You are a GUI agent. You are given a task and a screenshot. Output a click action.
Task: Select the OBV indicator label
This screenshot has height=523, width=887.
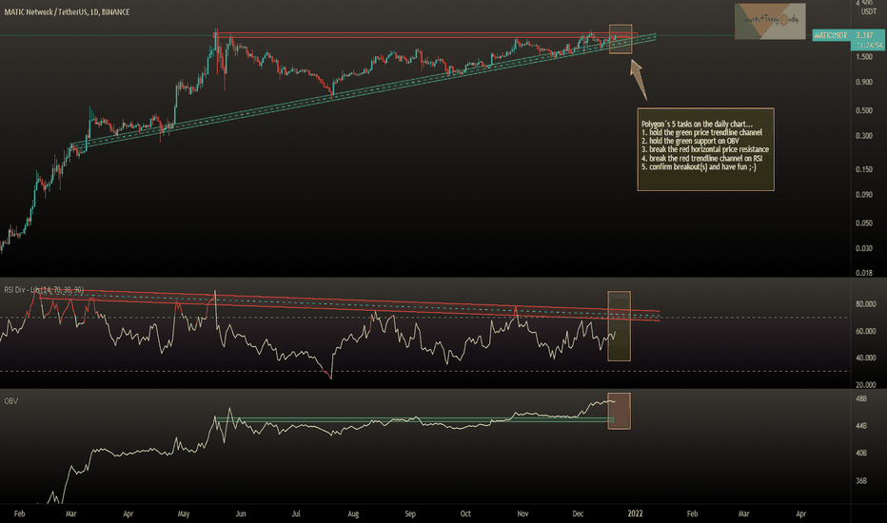click(x=10, y=401)
